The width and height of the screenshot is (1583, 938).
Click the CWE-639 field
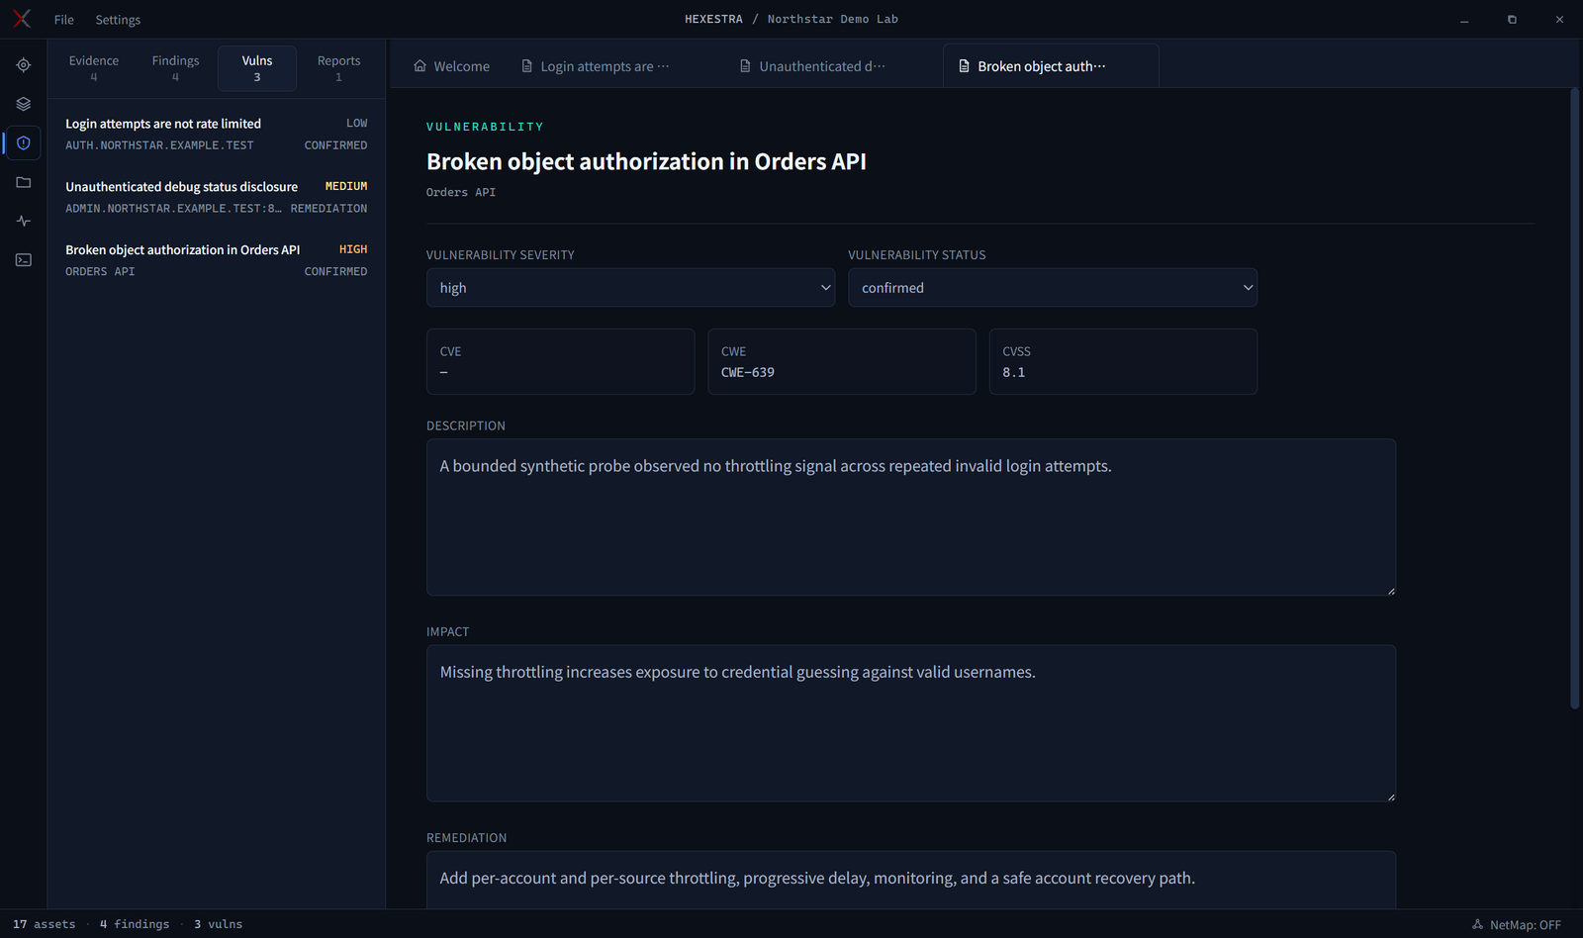pyautogui.click(x=842, y=362)
